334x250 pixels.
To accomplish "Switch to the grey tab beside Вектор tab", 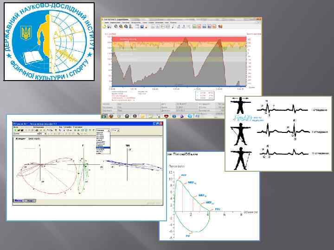I will tap(30, 200).
